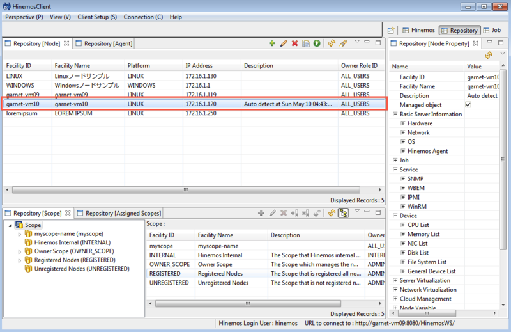Click the grey plus Add scope icon
511x332 pixels.
(x=261, y=213)
